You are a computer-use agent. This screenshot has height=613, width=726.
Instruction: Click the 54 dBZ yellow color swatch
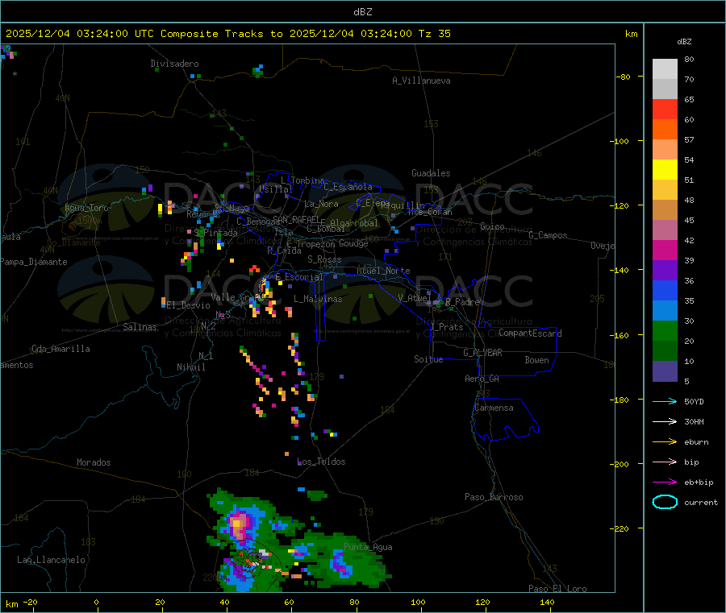[665, 170]
